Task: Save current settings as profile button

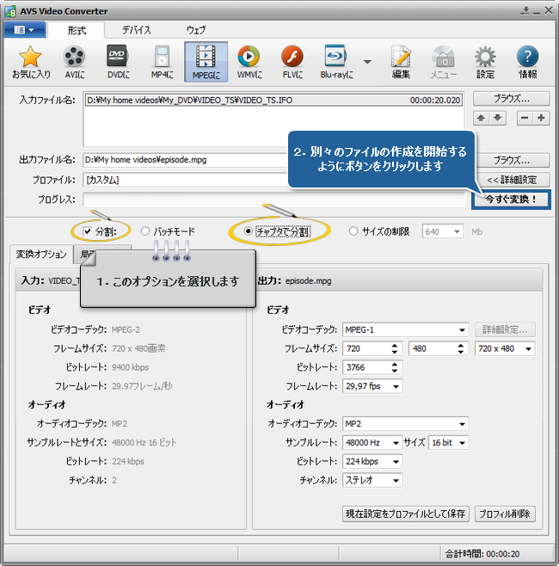Action: pyautogui.click(x=406, y=514)
